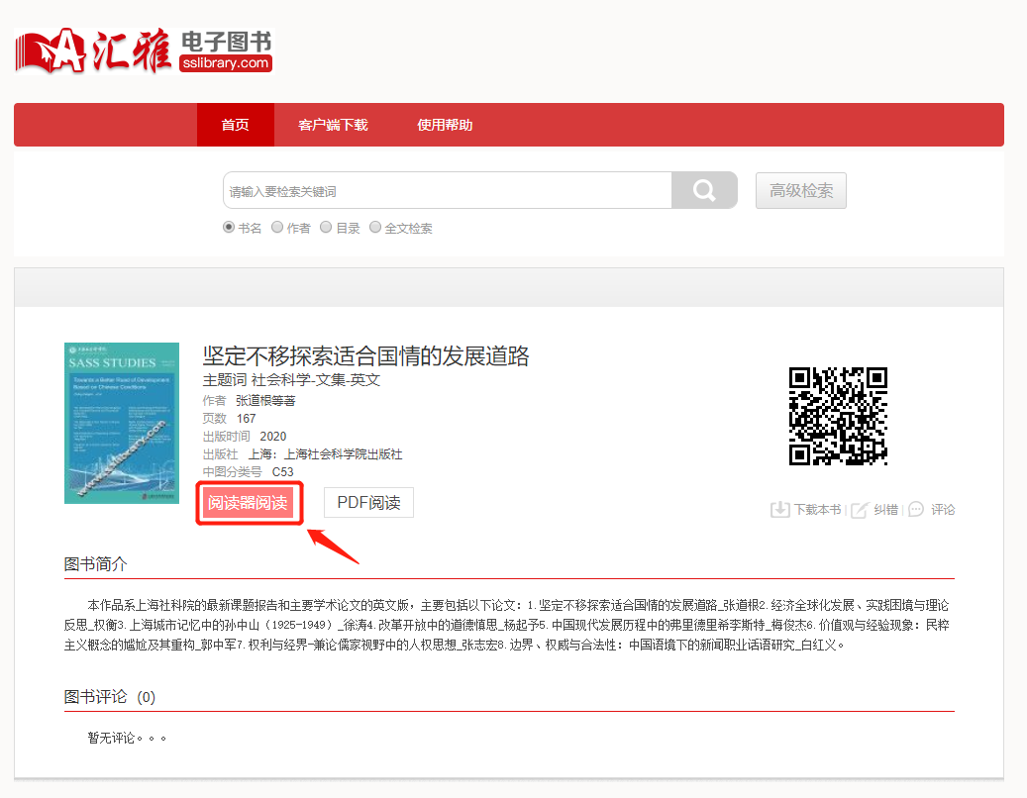Open the 使用帮助 menu item

pyautogui.click(x=445, y=125)
